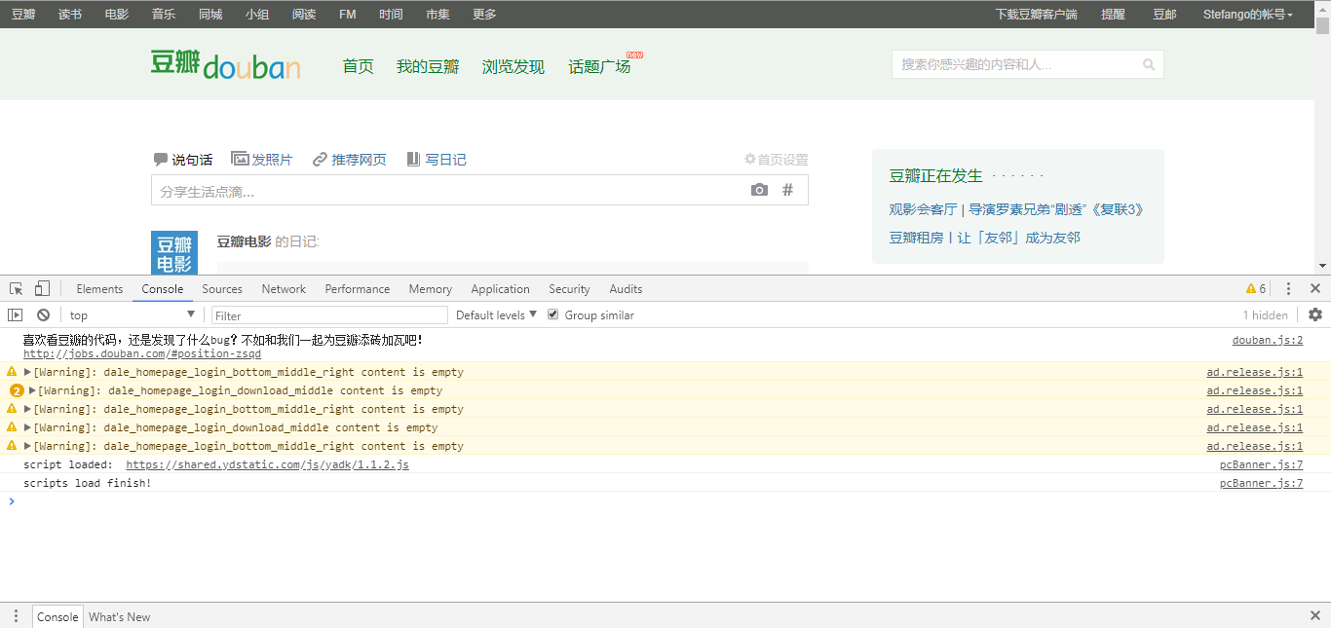The image size is (1331, 628).
Task: Open first ad.release.js:1 source link
Action: coord(1254,372)
